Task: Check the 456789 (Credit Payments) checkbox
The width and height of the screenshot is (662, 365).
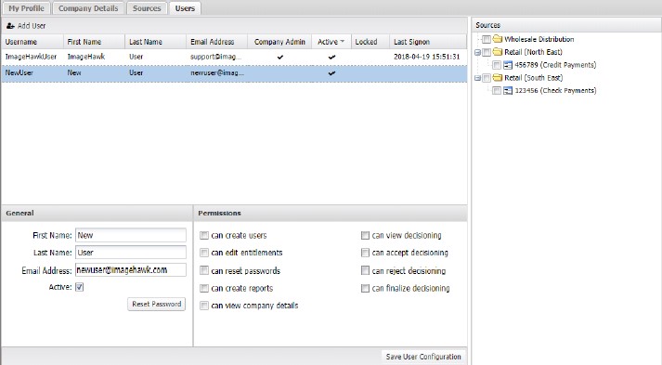Action: click(497, 65)
